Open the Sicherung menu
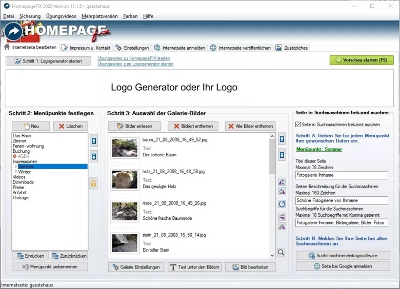400x289 pixels. click(x=30, y=16)
